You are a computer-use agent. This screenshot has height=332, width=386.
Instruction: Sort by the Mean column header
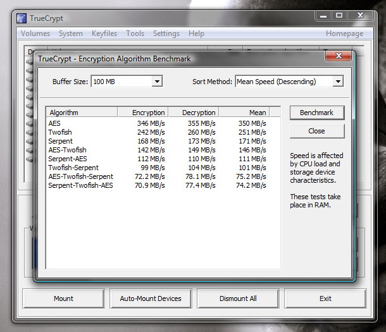tap(244, 113)
